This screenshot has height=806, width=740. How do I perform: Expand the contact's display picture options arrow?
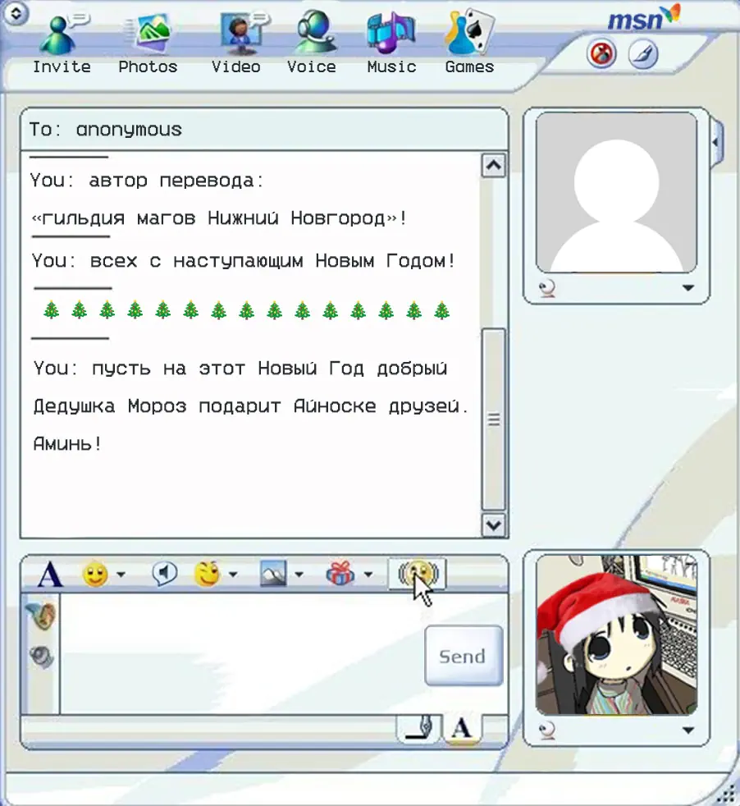[x=687, y=288]
